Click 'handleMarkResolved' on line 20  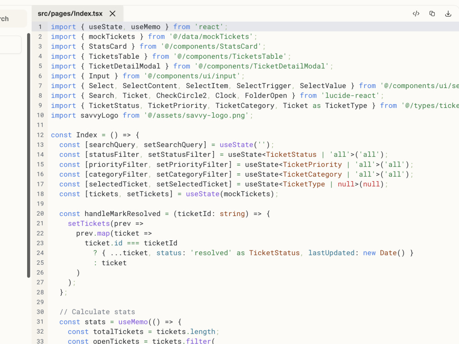[x=123, y=214]
